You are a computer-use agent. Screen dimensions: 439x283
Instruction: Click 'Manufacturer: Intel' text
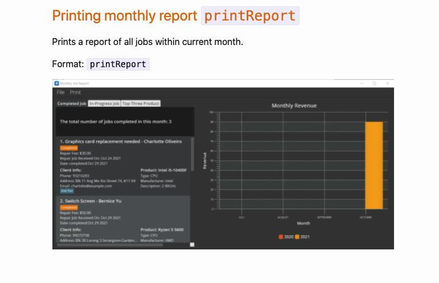pos(157,181)
